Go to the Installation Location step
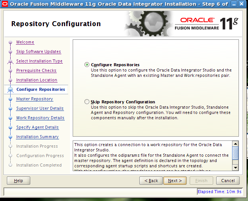 point(37,80)
